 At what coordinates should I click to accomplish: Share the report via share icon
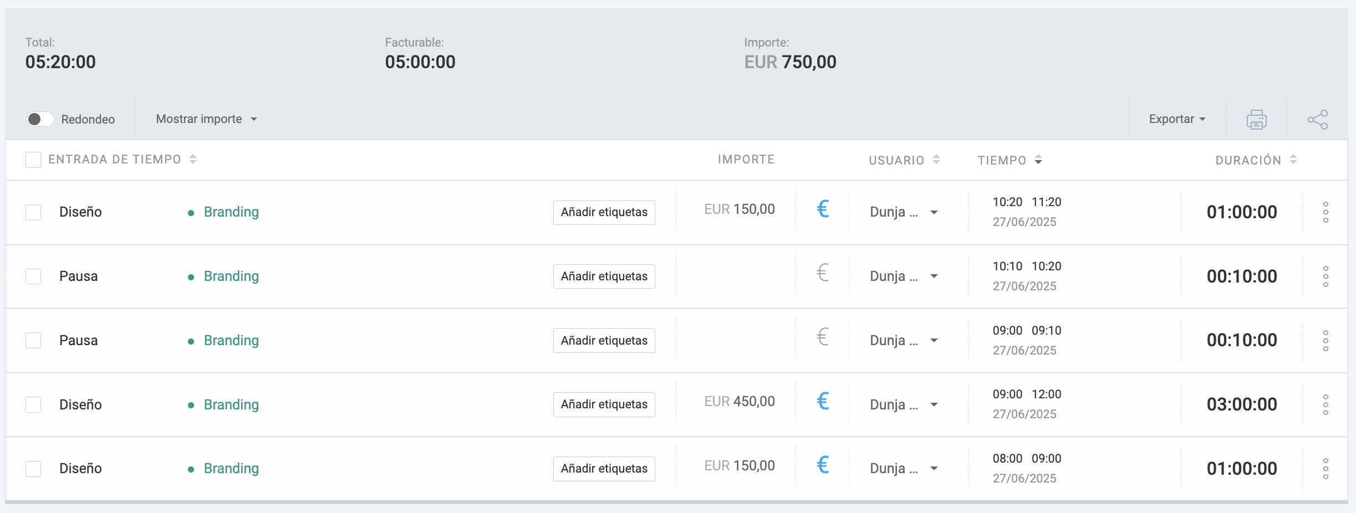[x=1318, y=120]
